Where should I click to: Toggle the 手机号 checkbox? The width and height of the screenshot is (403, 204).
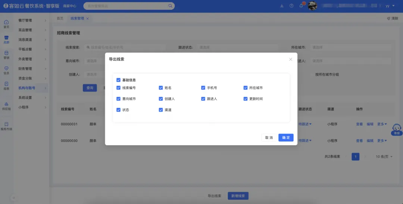(203, 88)
